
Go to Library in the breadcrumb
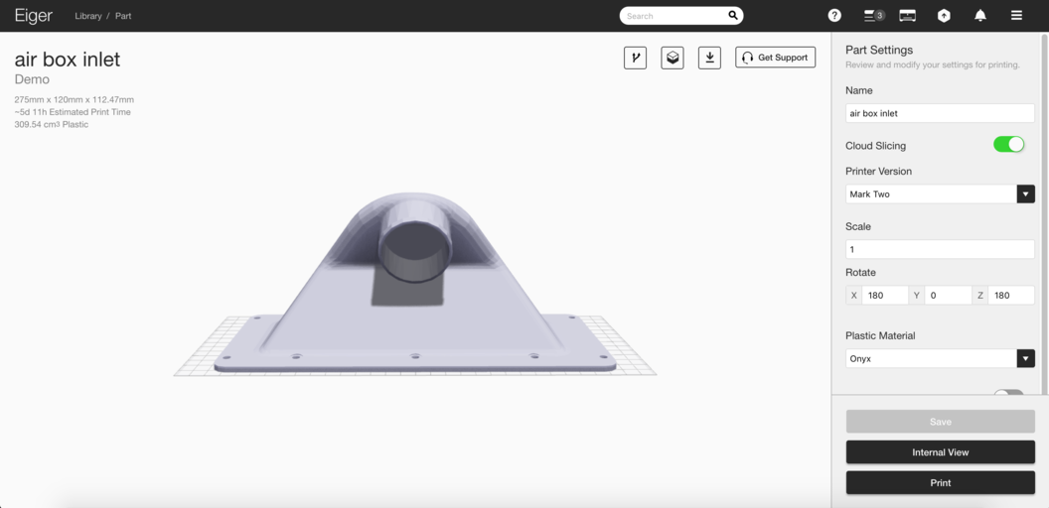click(87, 16)
